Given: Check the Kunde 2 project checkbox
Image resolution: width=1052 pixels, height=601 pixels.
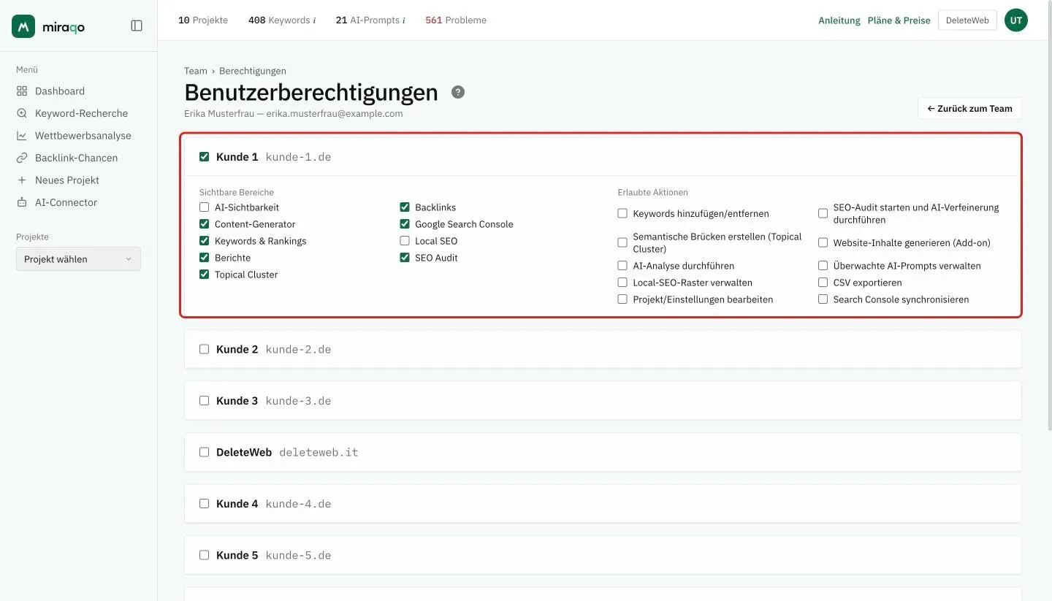Looking at the screenshot, I should click(x=204, y=349).
